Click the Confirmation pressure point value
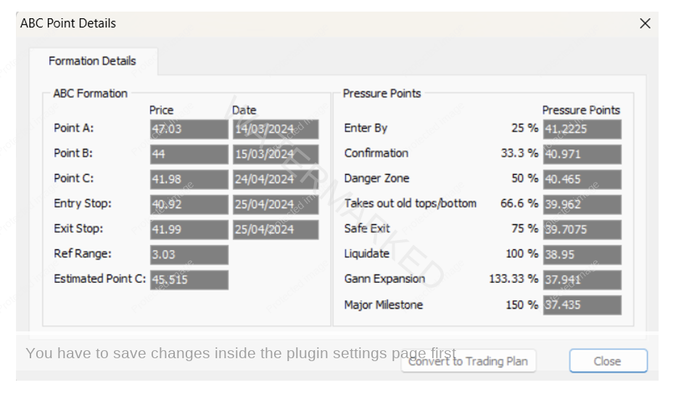 pyautogui.click(x=582, y=154)
